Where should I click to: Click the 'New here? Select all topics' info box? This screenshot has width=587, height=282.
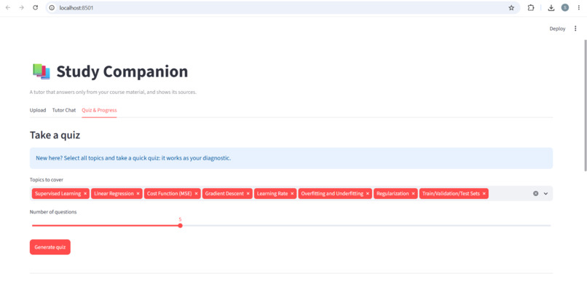pyautogui.click(x=291, y=158)
